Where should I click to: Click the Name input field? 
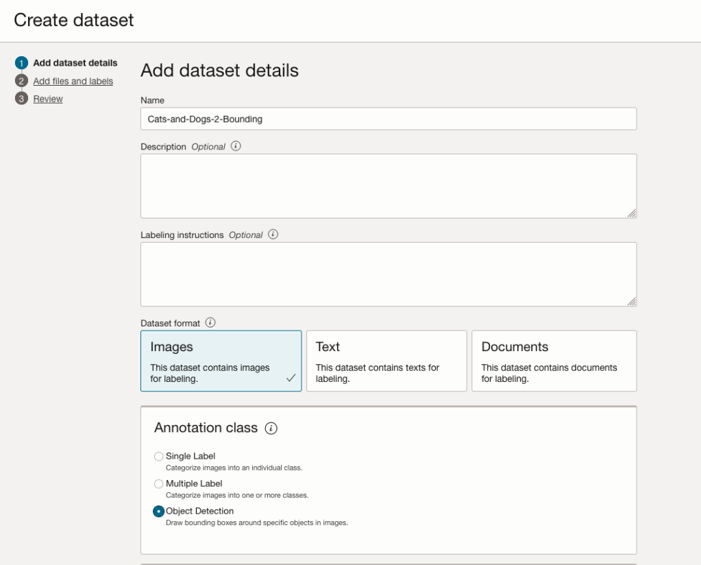388,119
